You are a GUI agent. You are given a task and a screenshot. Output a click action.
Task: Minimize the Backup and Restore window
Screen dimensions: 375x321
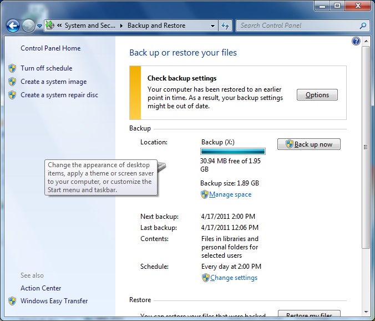tap(322, 6)
